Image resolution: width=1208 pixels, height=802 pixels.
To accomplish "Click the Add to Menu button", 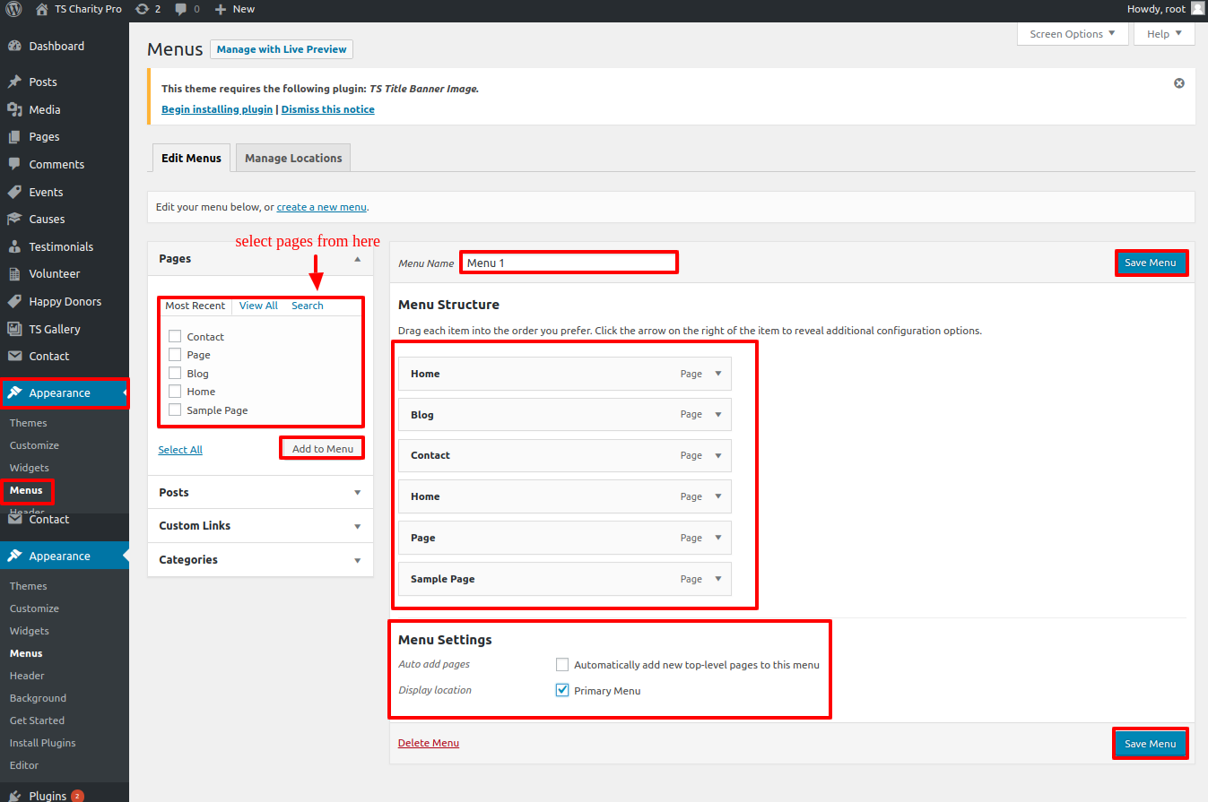I will point(322,448).
